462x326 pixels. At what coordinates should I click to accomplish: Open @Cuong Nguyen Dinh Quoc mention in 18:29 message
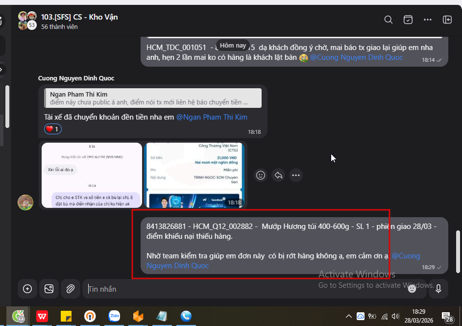point(283,261)
